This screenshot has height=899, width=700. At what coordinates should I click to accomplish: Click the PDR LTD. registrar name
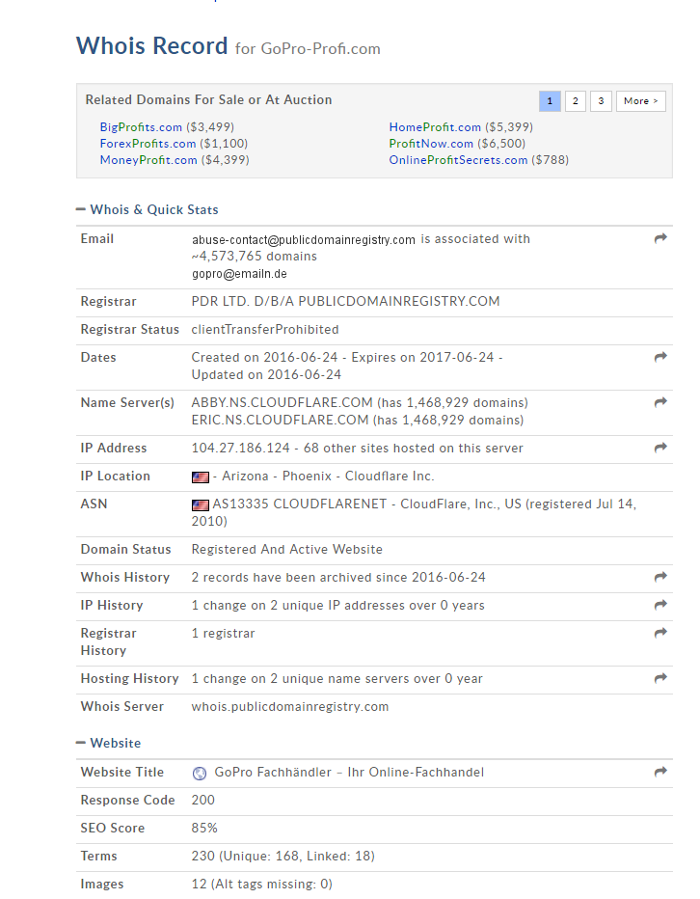click(x=346, y=302)
